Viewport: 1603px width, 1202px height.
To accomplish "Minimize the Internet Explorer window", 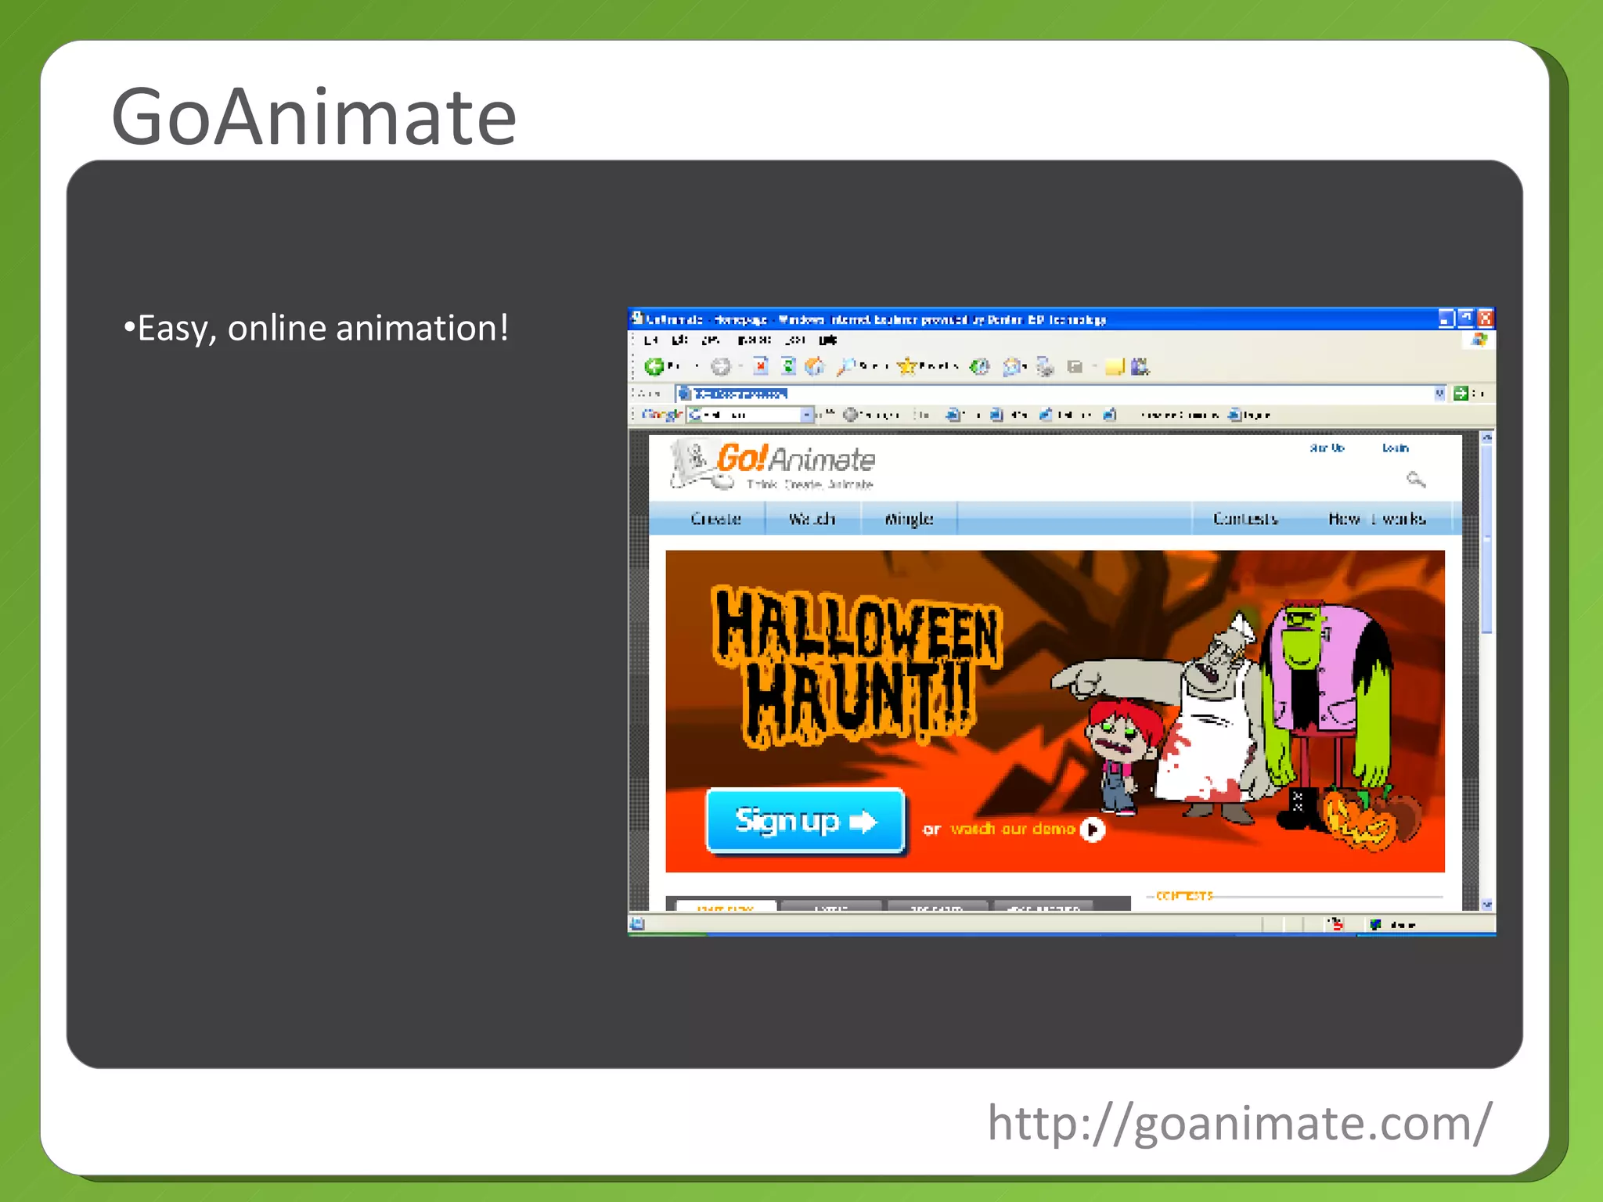I will tap(1446, 318).
